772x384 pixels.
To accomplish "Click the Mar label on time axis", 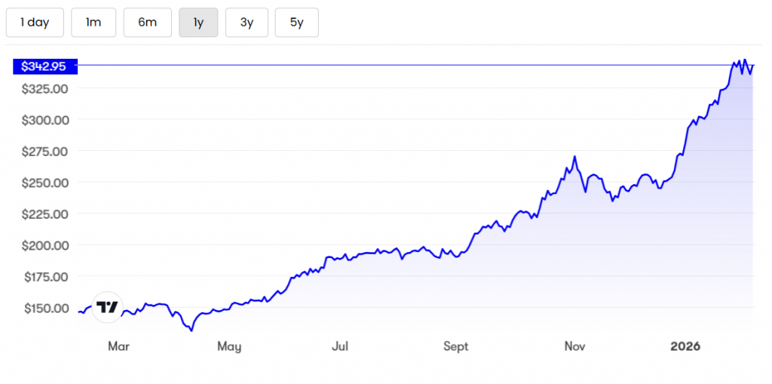I will point(118,346).
